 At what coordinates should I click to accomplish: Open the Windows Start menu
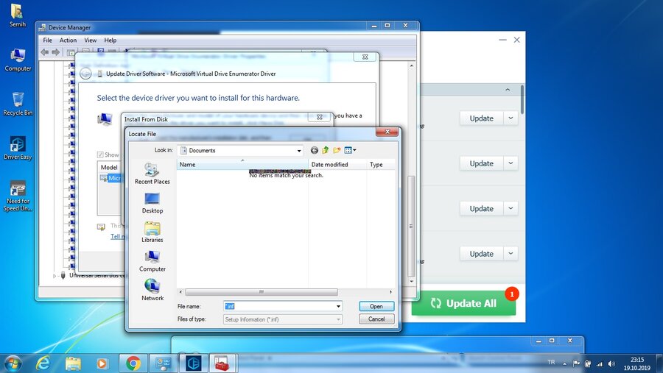[13, 363]
